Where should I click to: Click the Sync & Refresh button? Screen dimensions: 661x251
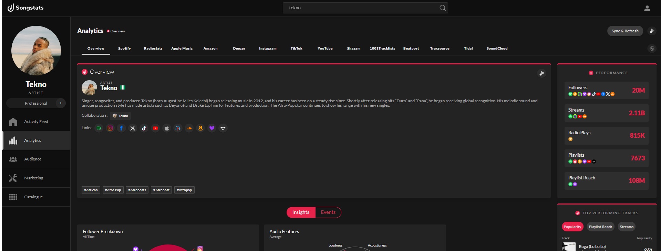pyautogui.click(x=625, y=31)
